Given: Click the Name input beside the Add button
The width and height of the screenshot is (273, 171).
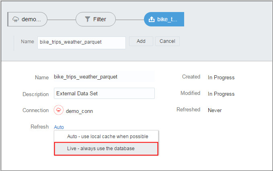Looking at the screenshot, I should point(81,42).
